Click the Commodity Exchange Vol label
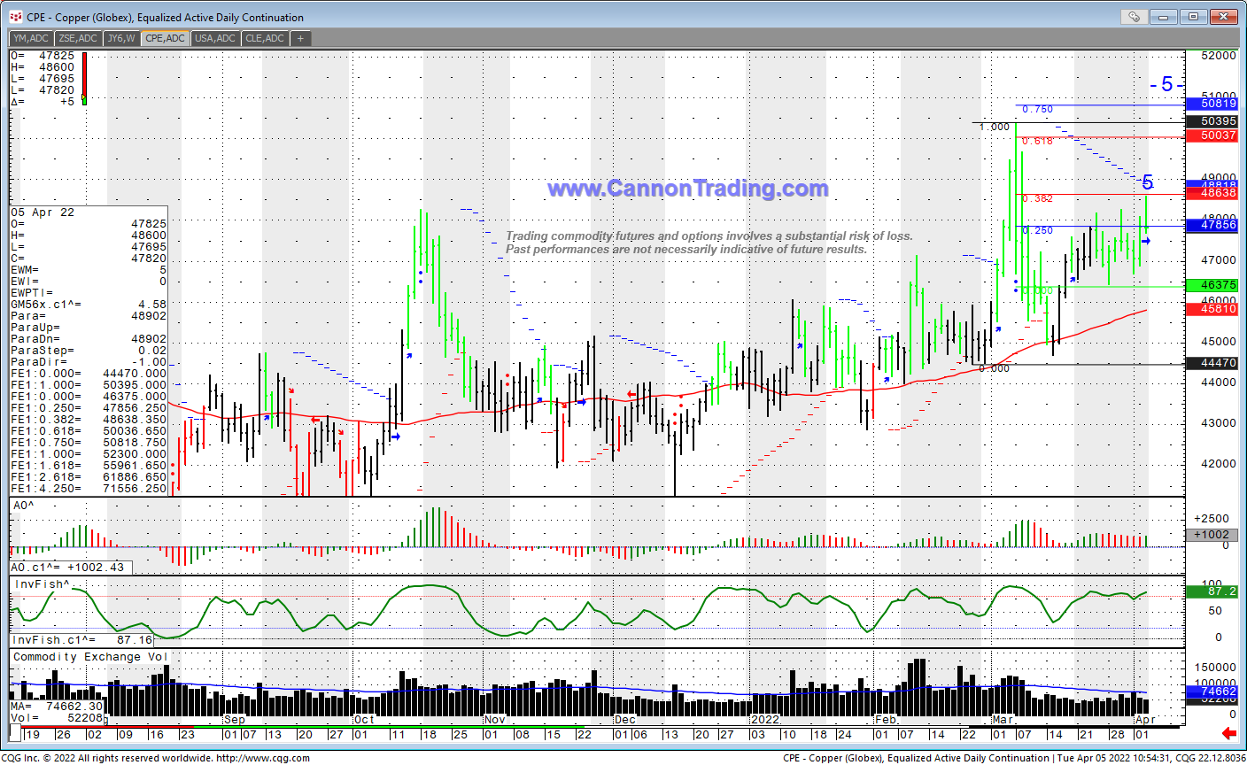Image resolution: width=1247 pixels, height=765 pixels. (89, 657)
